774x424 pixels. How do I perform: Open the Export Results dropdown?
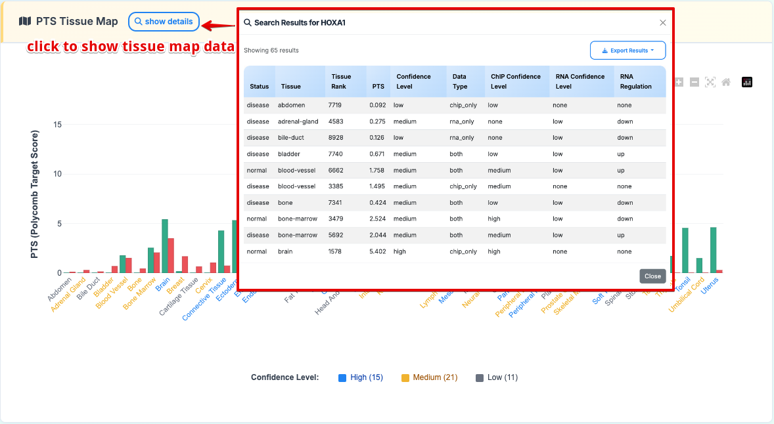point(627,50)
